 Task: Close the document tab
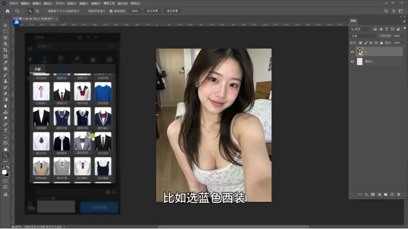[56, 18]
